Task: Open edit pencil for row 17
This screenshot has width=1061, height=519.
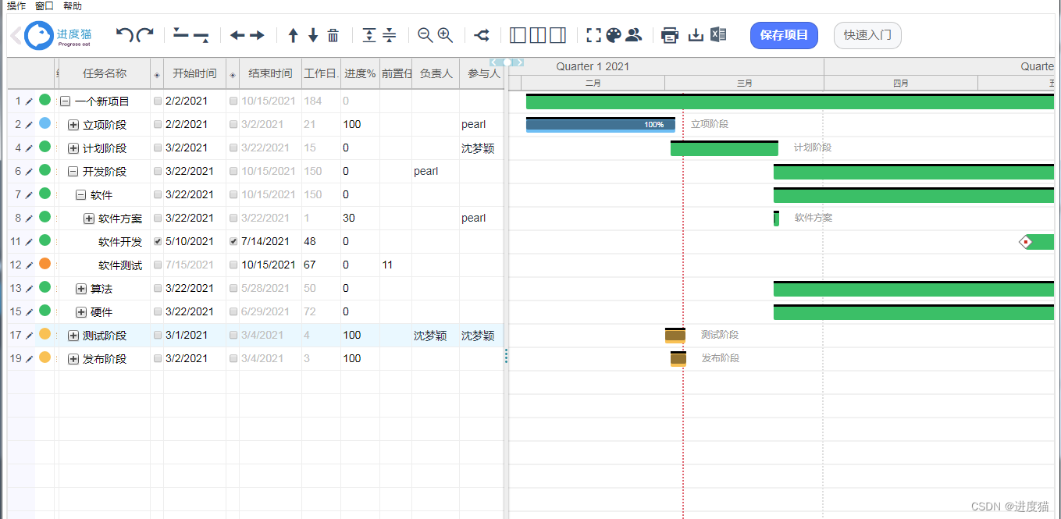Action: pos(29,336)
